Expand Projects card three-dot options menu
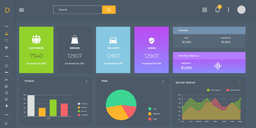This screenshot has width=256, height=128. (86, 81)
